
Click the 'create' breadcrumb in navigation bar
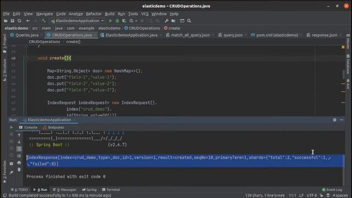tap(172, 28)
